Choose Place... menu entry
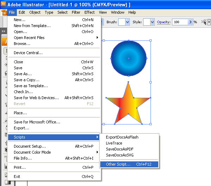Screen dimensions: 211x186 [54, 113]
